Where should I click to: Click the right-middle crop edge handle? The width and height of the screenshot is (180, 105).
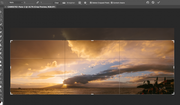click(174, 67)
